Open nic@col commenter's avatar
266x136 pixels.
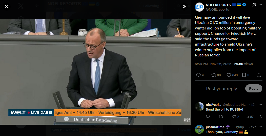tap(199, 107)
